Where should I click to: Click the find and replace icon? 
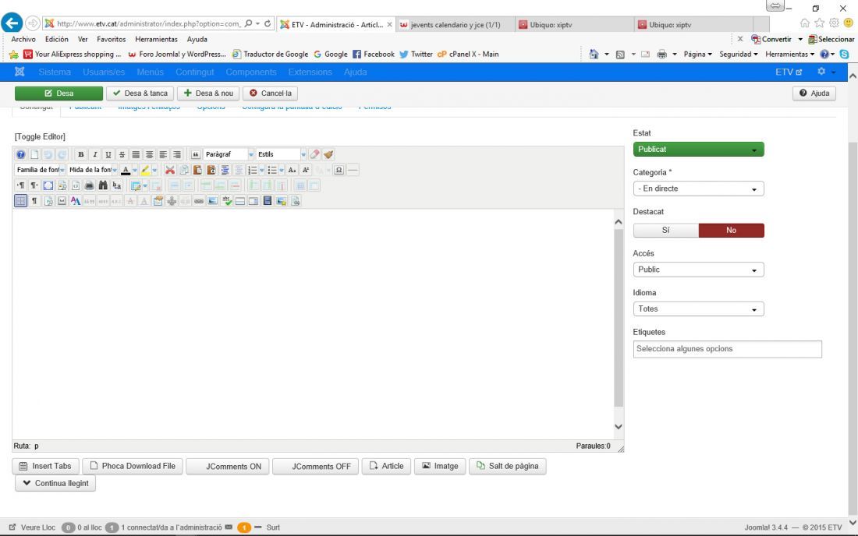116,185
